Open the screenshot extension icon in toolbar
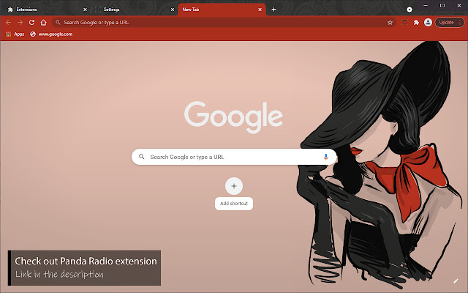Screen dimensions: 468x293 404,23
